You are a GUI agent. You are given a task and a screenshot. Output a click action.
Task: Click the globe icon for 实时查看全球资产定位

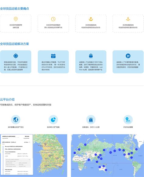(16, 120)
